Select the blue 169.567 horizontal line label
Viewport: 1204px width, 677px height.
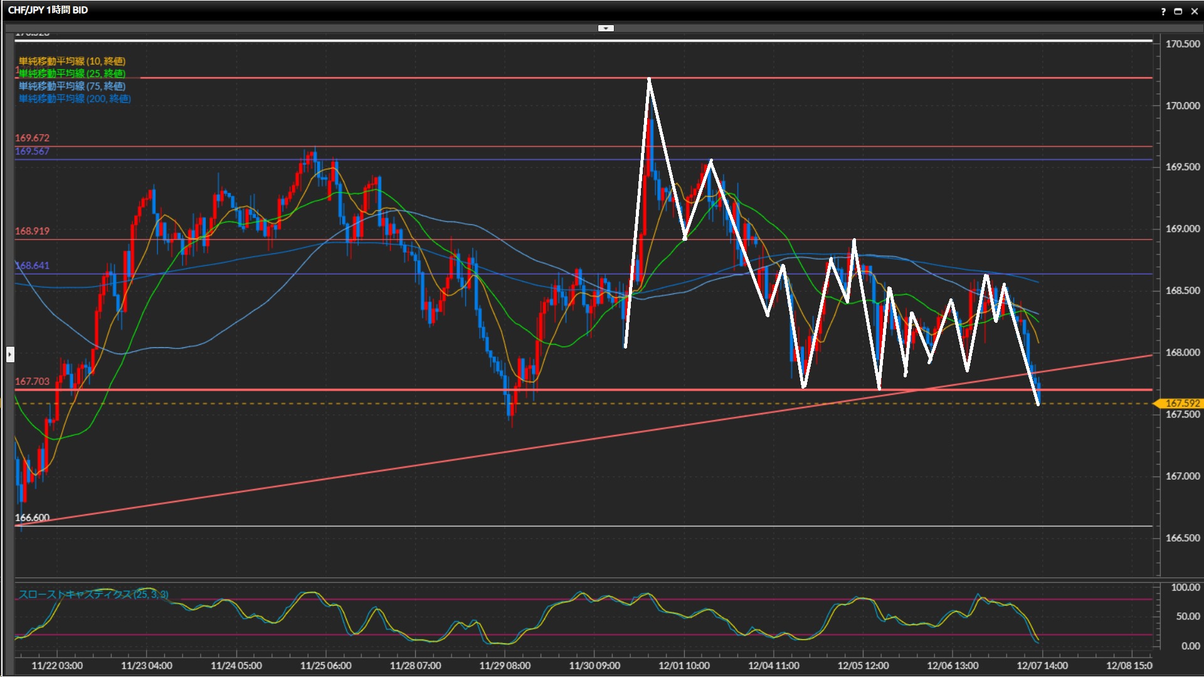pos(32,151)
